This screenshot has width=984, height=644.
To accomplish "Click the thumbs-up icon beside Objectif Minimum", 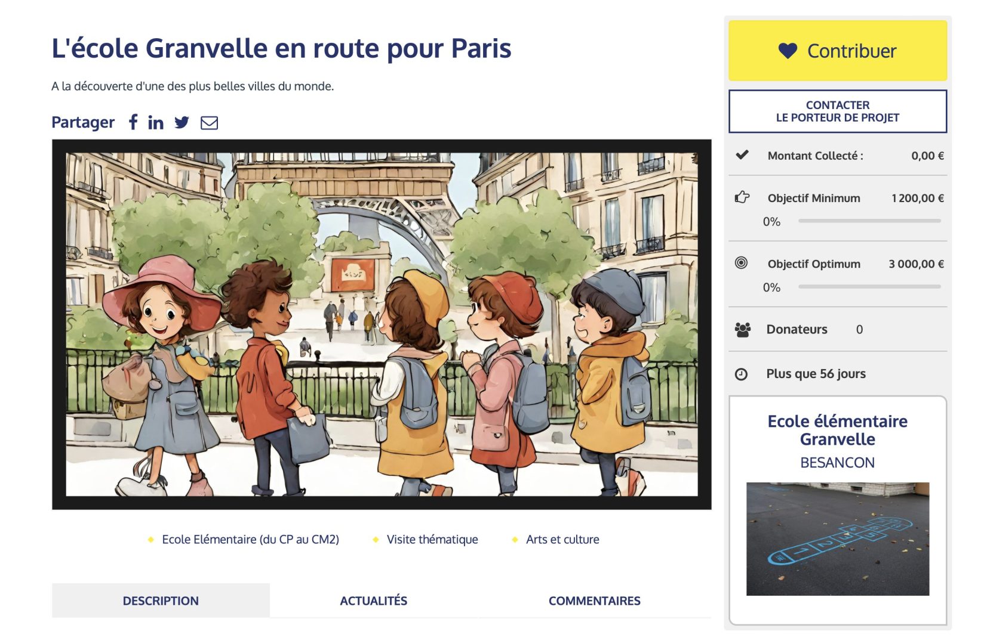I will coord(742,197).
